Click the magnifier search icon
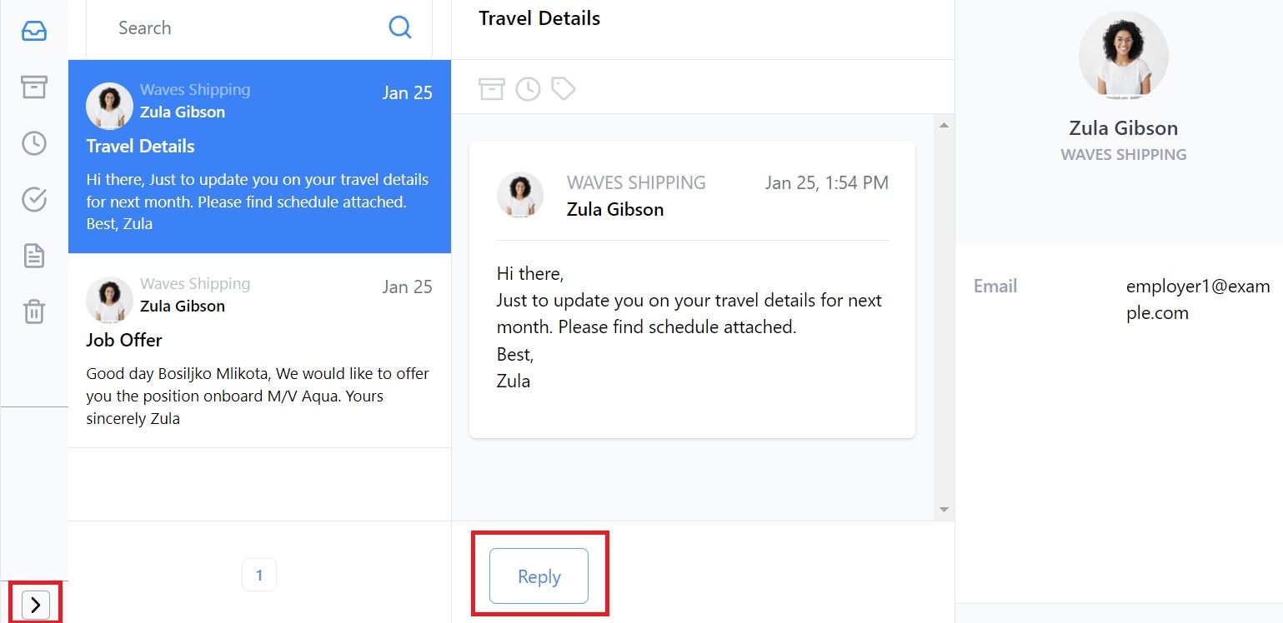 pos(400,27)
